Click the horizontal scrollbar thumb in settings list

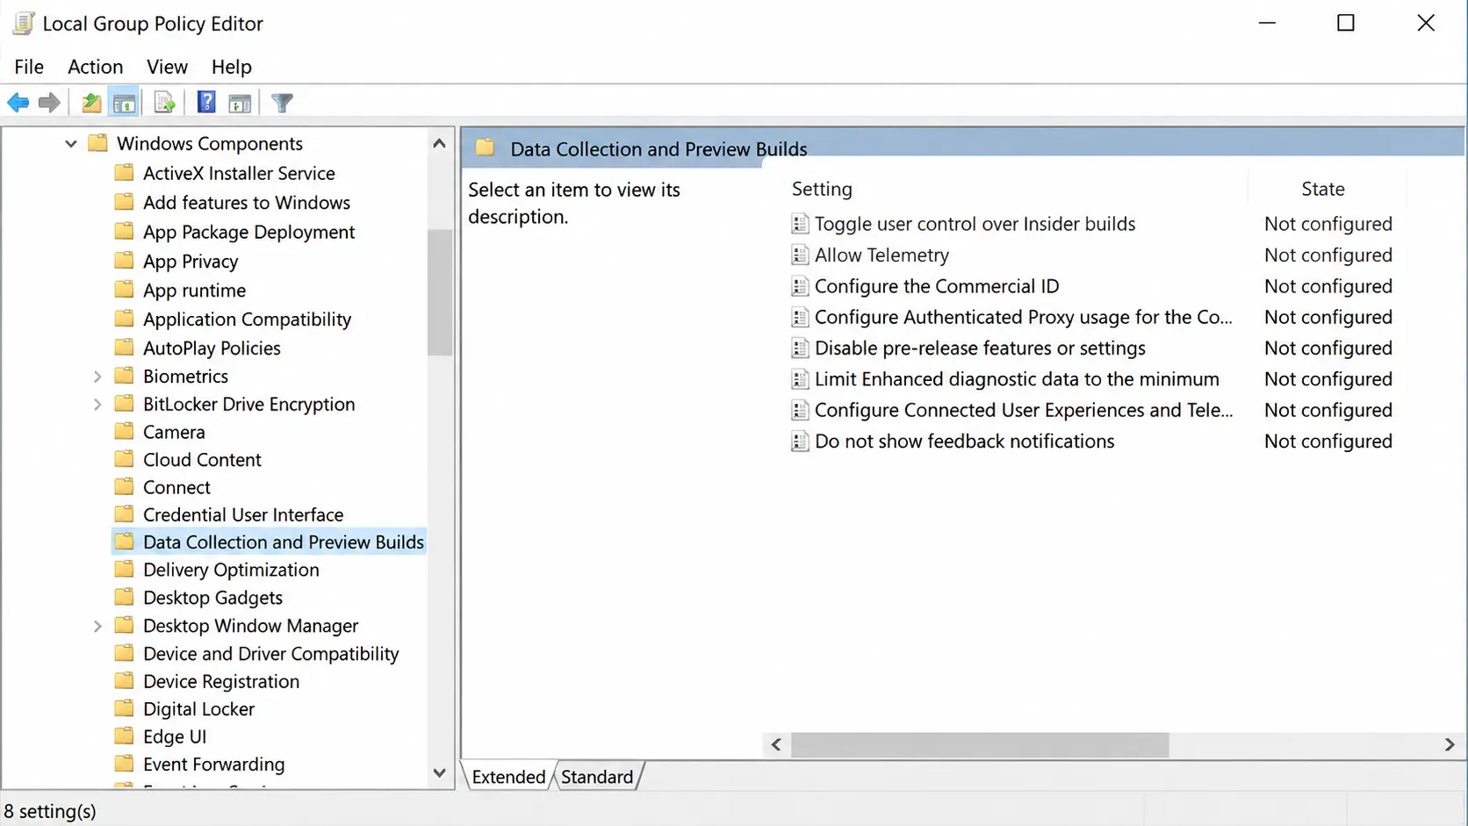coord(980,744)
